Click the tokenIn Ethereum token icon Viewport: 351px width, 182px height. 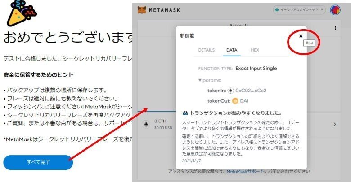(230, 91)
